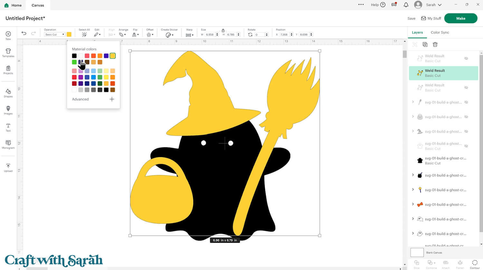Go to the Home tab
483x270 pixels.
pyautogui.click(x=13, y=5)
